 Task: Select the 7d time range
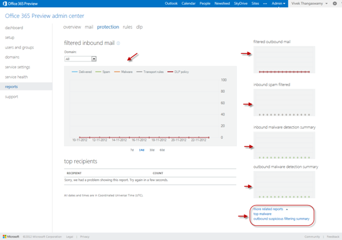132,150
